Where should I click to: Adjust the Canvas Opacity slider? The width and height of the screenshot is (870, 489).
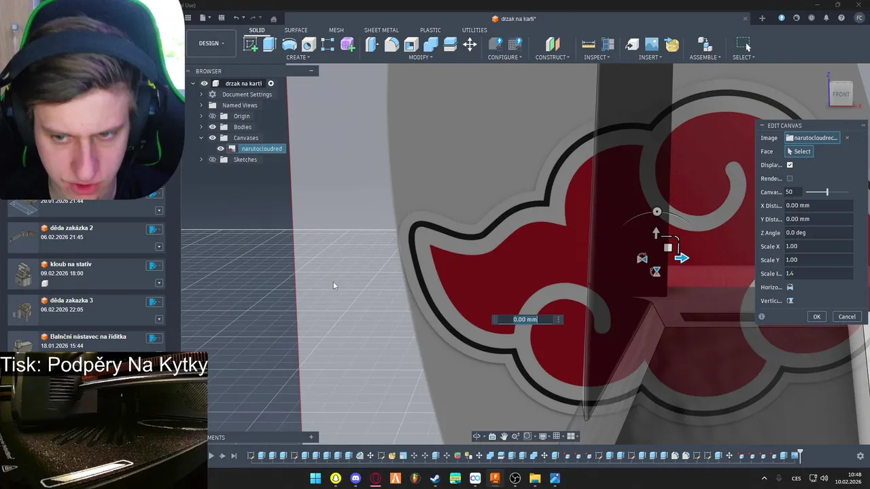coord(826,192)
